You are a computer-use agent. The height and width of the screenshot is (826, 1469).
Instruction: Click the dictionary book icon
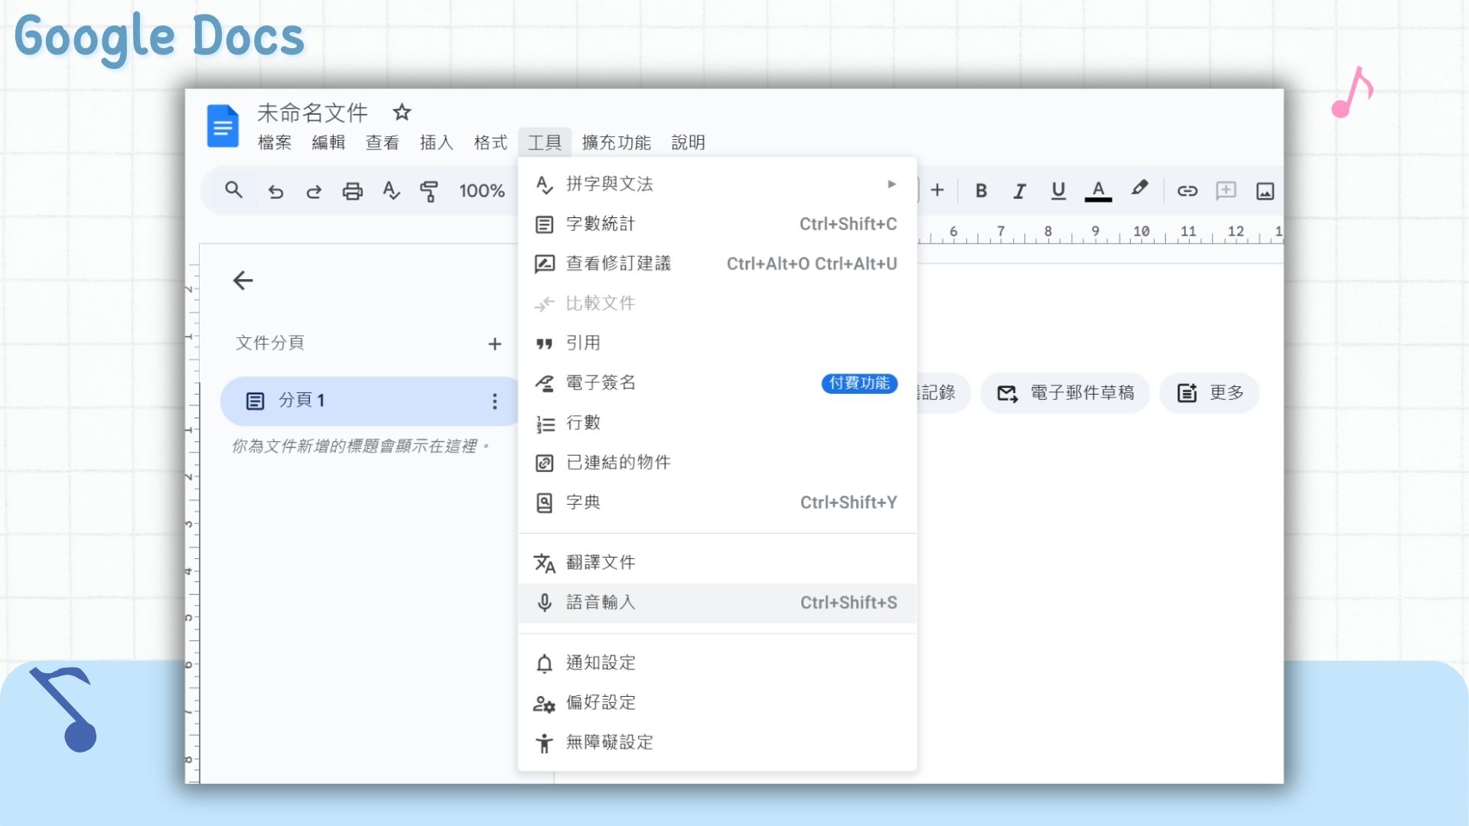point(544,502)
